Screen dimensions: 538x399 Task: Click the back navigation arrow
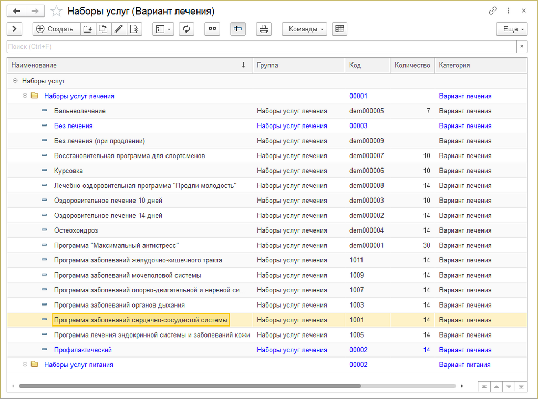(x=16, y=10)
